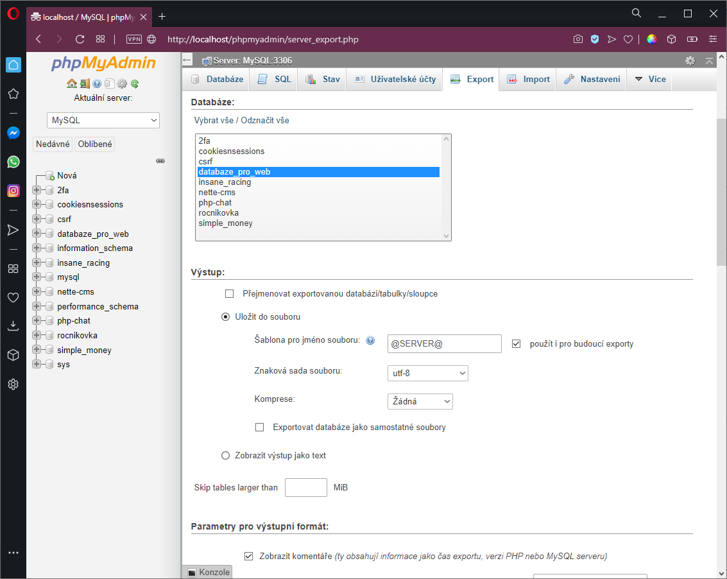Switch to the SQL tab
727x579 pixels.
274,80
